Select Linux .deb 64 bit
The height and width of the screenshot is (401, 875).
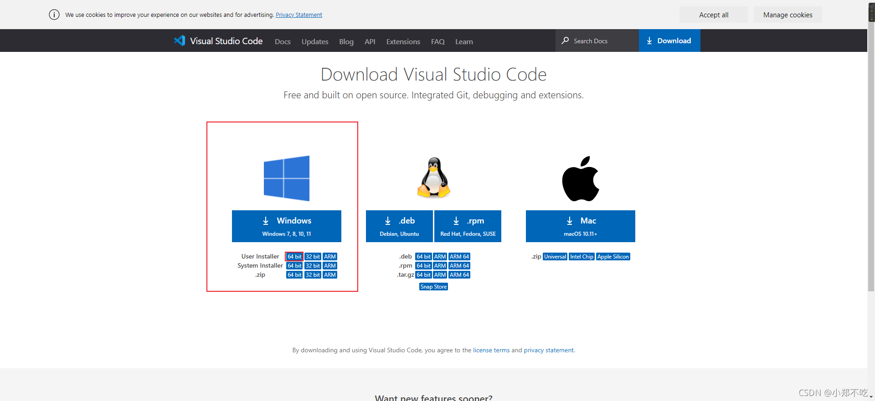[423, 257]
